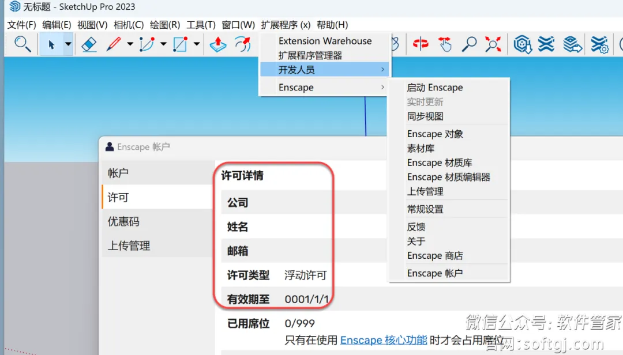
Task: Open 上传管理 tab in account sidebar
Action: click(x=157, y=246)
